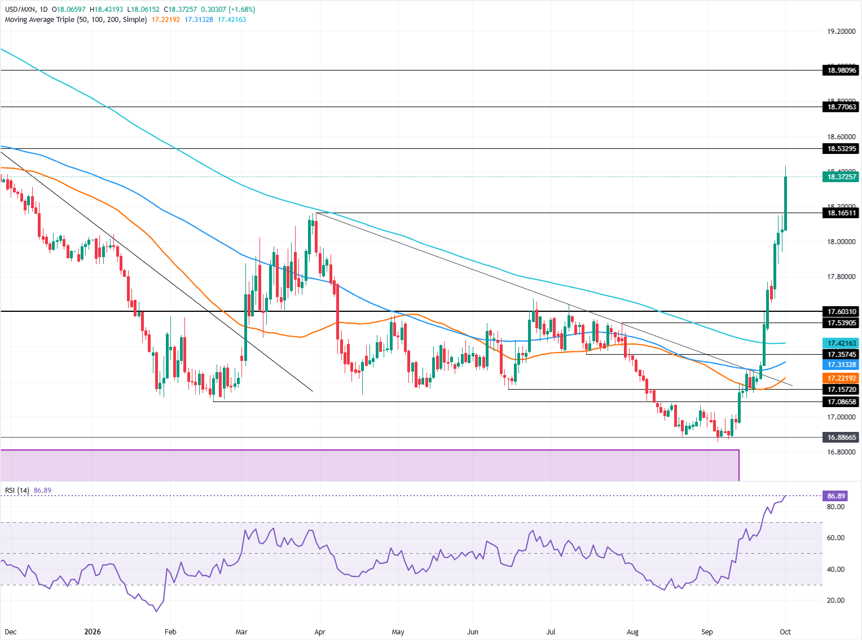The height and width of the screenshot is (640, 862).
Task: Click the 17.53905 price label
Action: (841, 323)
